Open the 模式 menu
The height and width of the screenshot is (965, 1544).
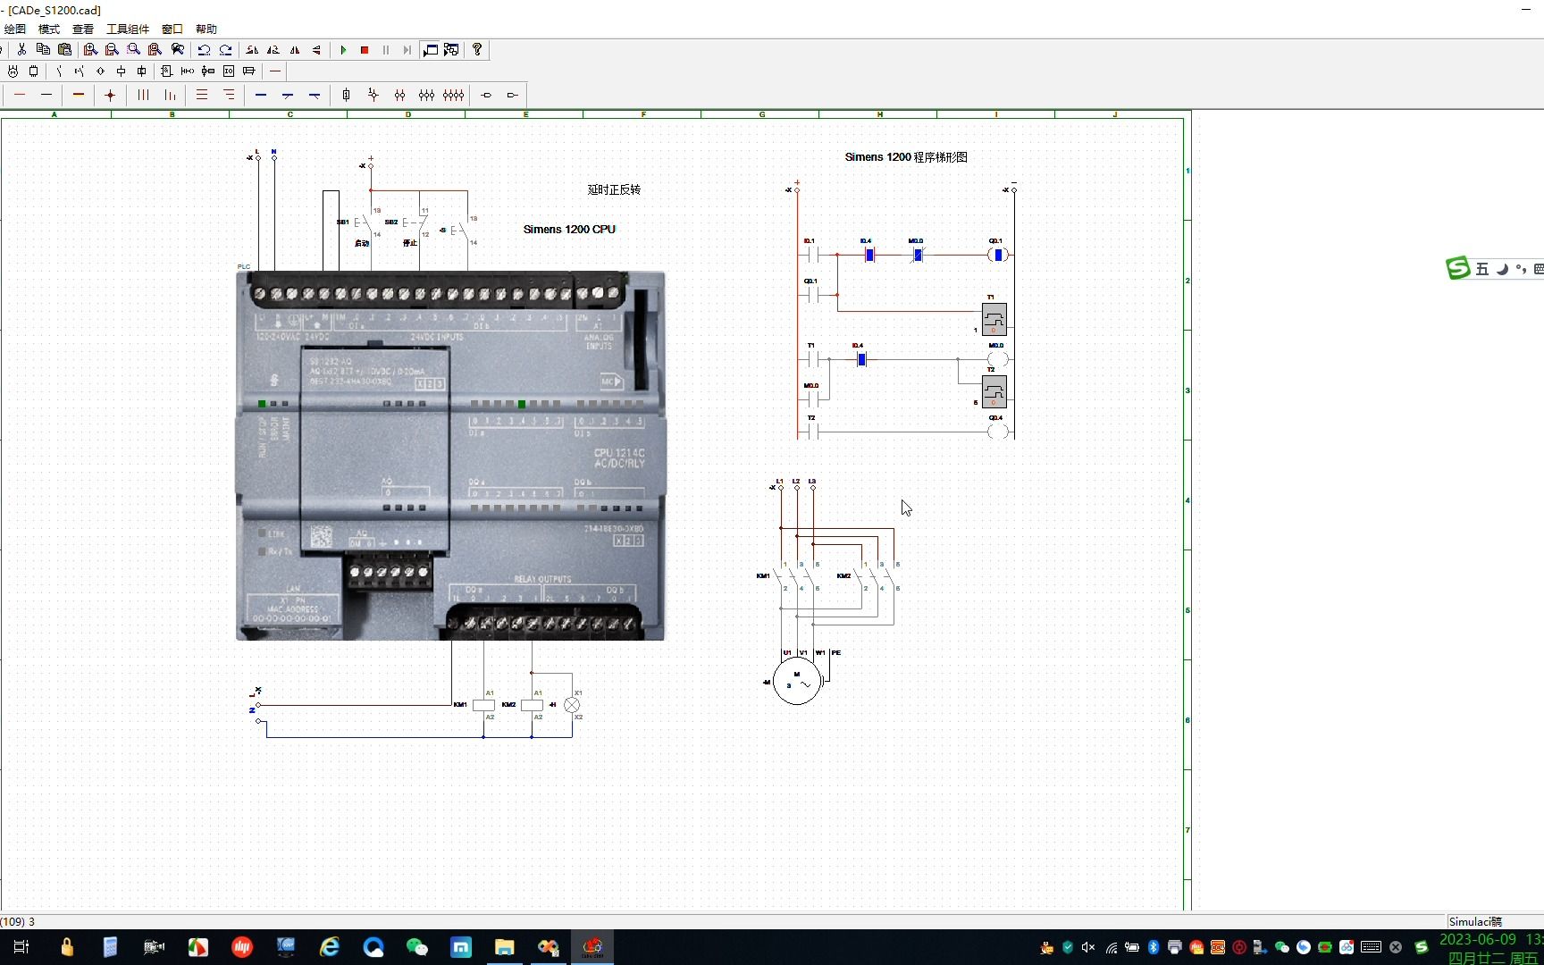(49, 29)
